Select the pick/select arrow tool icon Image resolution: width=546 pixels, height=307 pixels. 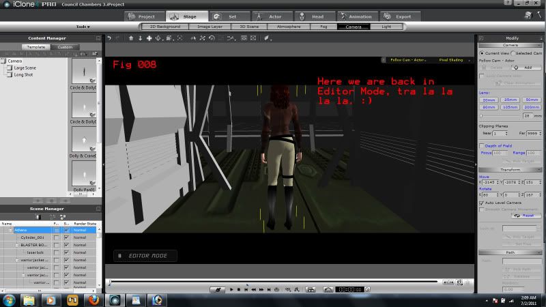click(x=193, y=38)
